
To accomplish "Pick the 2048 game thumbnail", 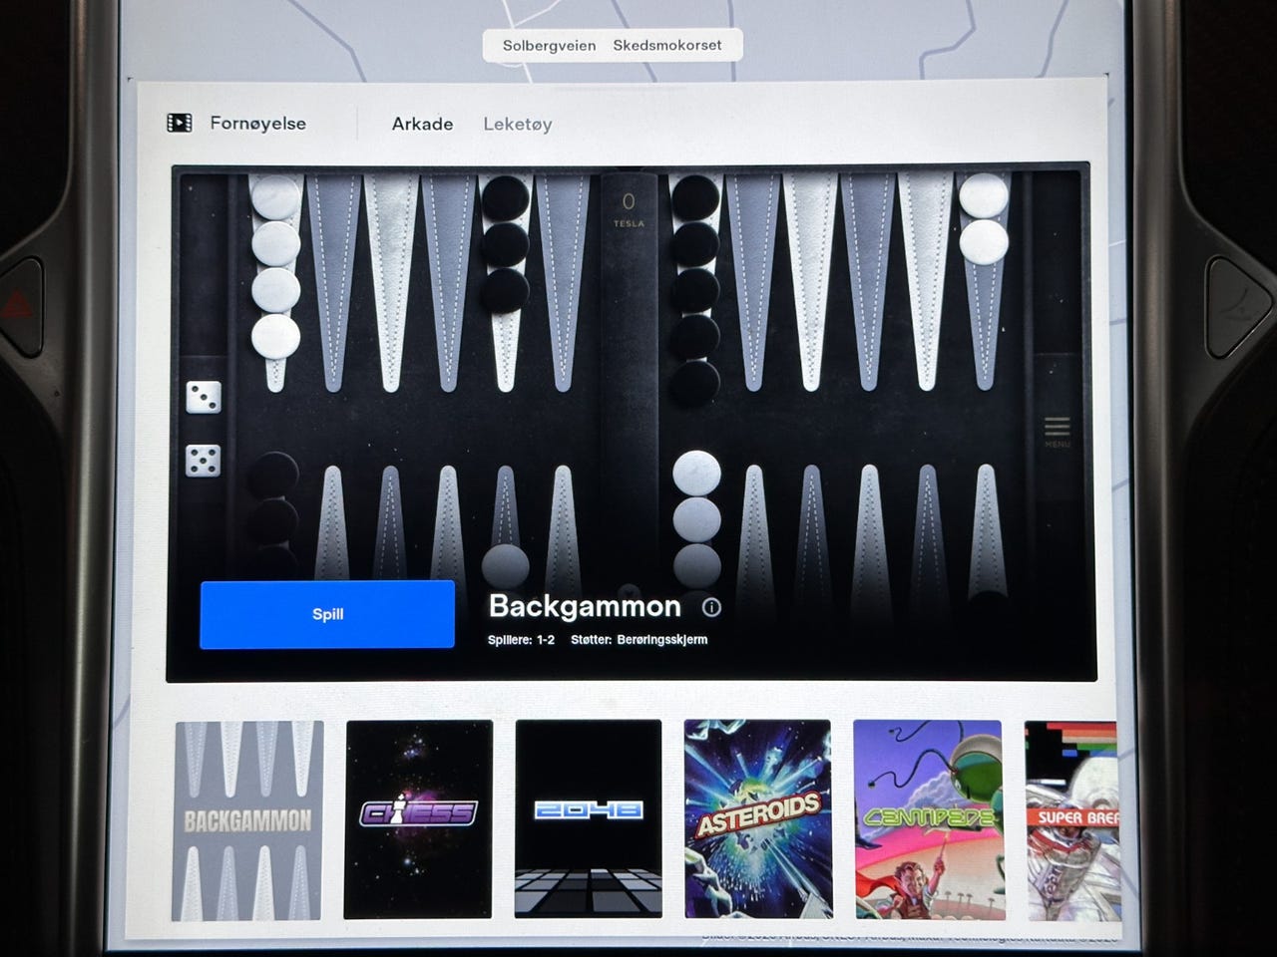I will (x=589, y=818).
